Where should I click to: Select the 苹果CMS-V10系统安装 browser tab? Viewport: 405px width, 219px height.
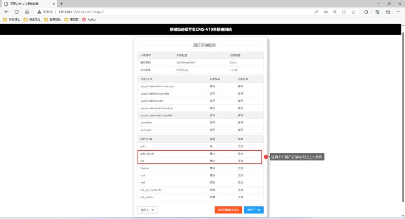coord(29,4)
